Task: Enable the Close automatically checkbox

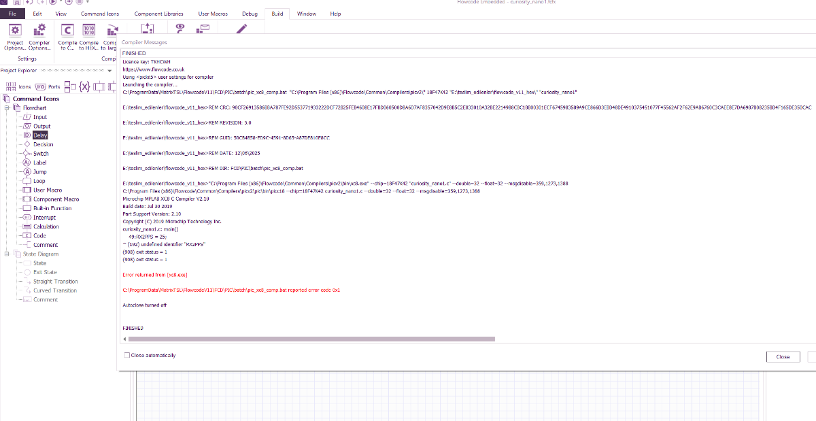Action: pos(127,355)
